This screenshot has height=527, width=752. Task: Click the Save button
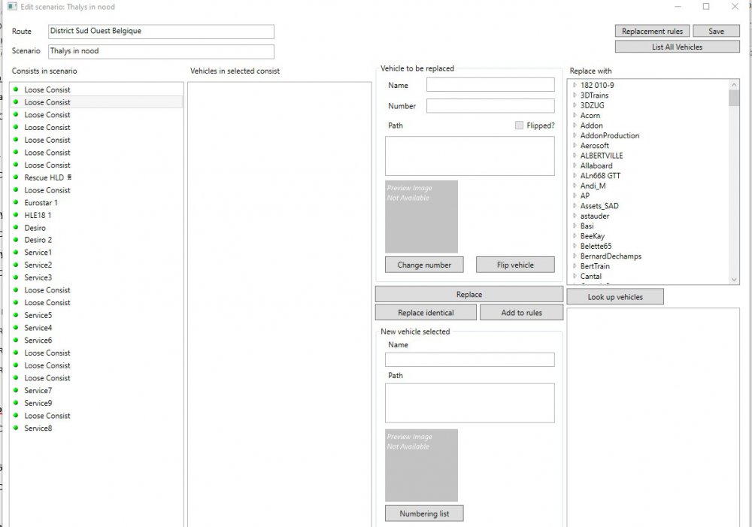click(x=716, y=31)
